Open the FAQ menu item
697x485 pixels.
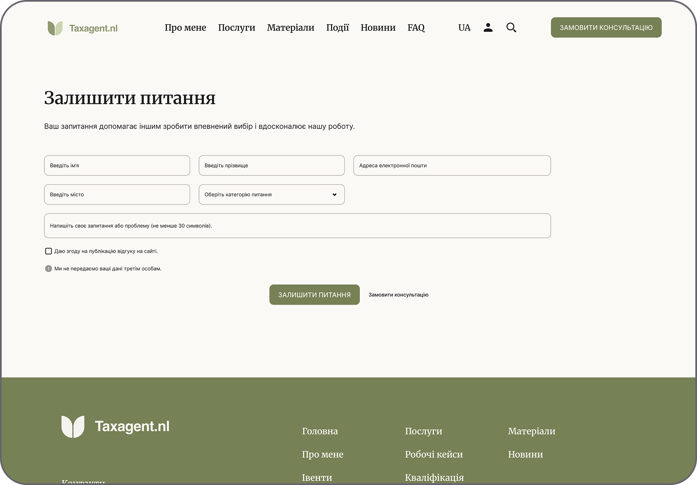coord(416,28)
